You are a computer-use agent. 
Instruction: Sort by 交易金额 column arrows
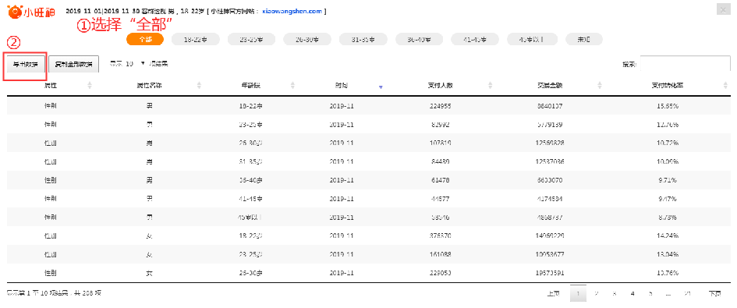coord(599,86)
